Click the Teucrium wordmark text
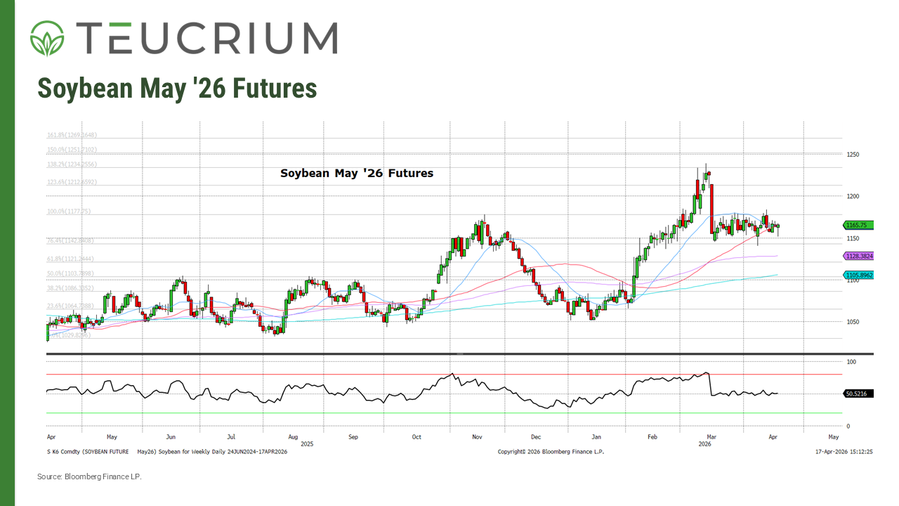This screenshot has width=899, height=506. [207, 39]
